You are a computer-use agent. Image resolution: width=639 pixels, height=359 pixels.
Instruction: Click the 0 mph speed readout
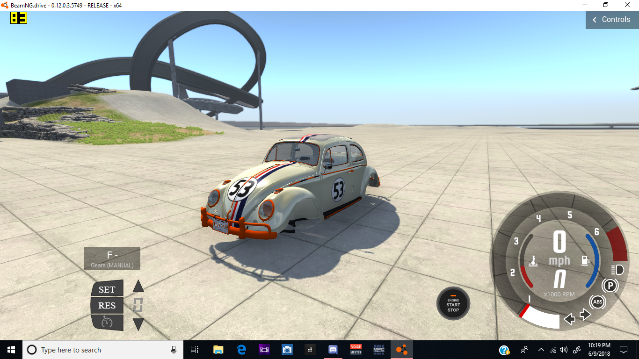pyautogui.click(x=559, y=249)
